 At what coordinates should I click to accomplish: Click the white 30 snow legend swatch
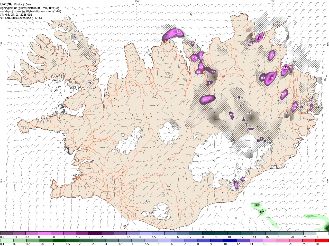(322, 233)
